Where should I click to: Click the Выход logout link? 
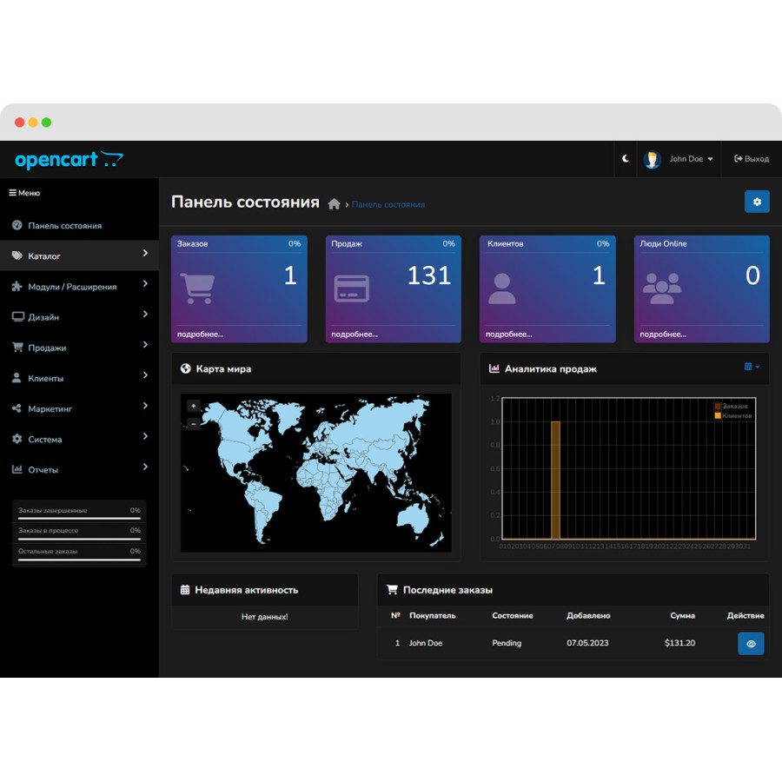pyautogui.click(x=752, y=159)
